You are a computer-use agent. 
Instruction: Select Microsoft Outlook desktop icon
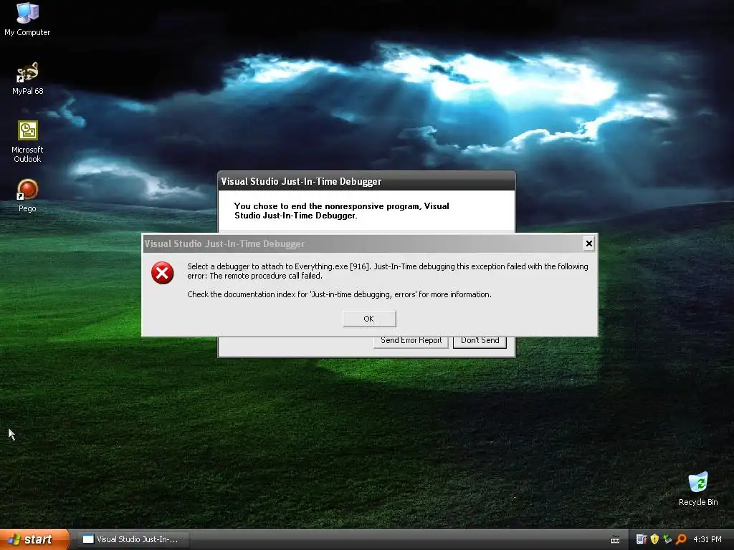27,142
